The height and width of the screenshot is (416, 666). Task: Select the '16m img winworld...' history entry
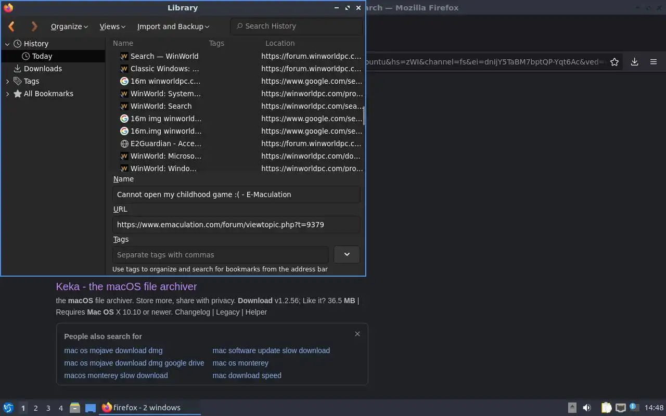pos(234,119)
